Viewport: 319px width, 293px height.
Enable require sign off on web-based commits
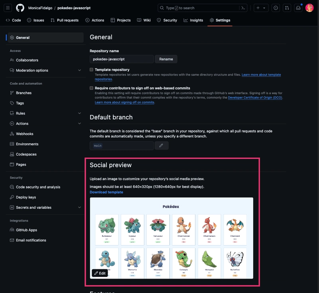tap(92, 88)
